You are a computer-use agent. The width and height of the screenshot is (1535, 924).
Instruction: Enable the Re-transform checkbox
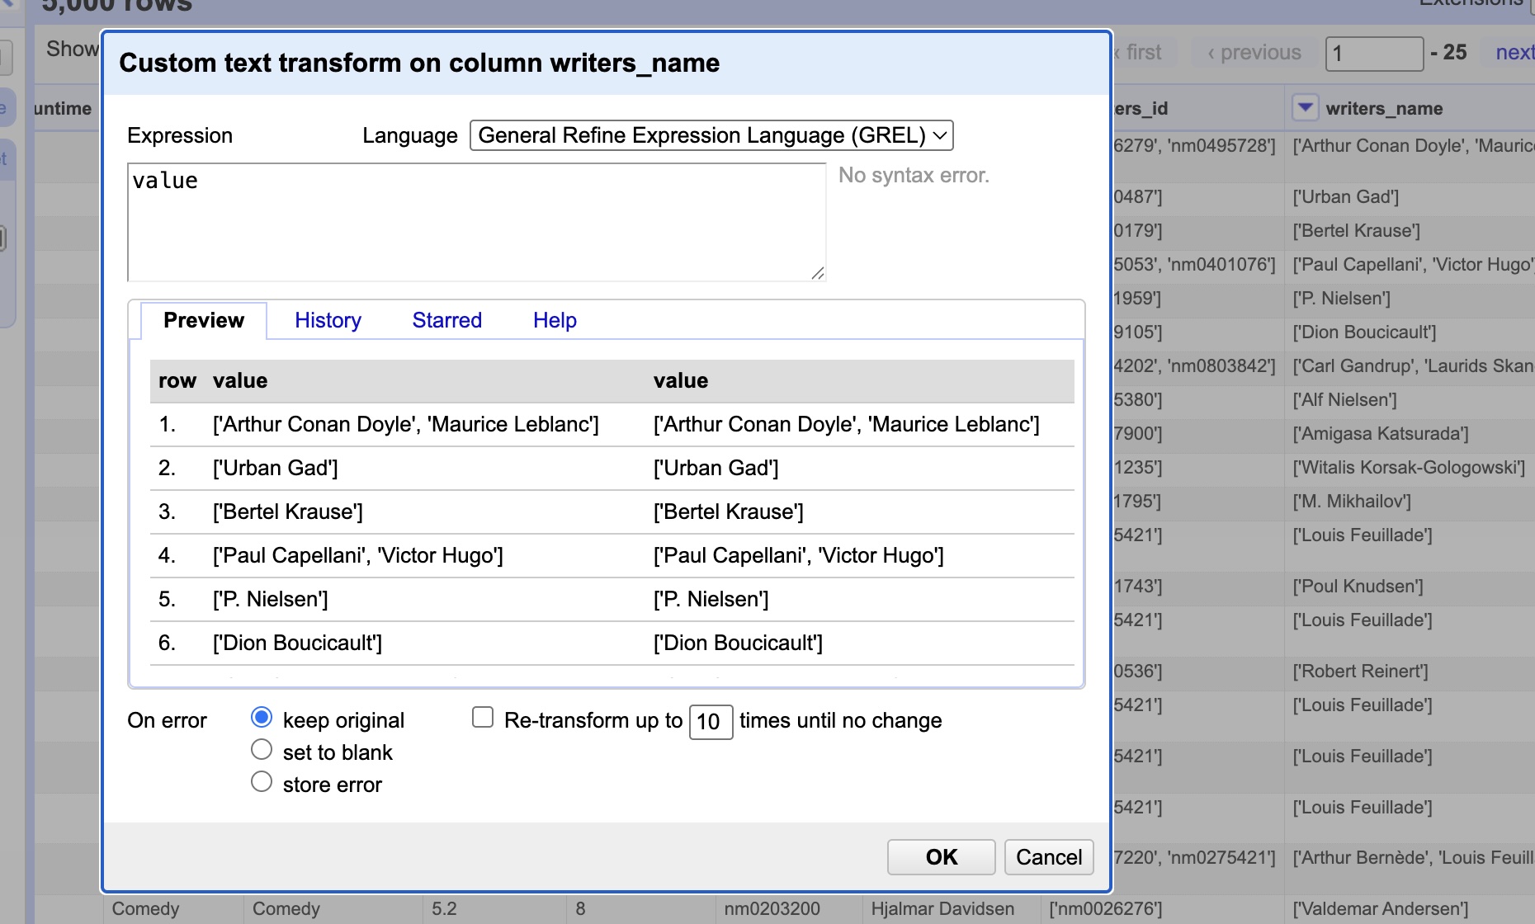[483, 718]
